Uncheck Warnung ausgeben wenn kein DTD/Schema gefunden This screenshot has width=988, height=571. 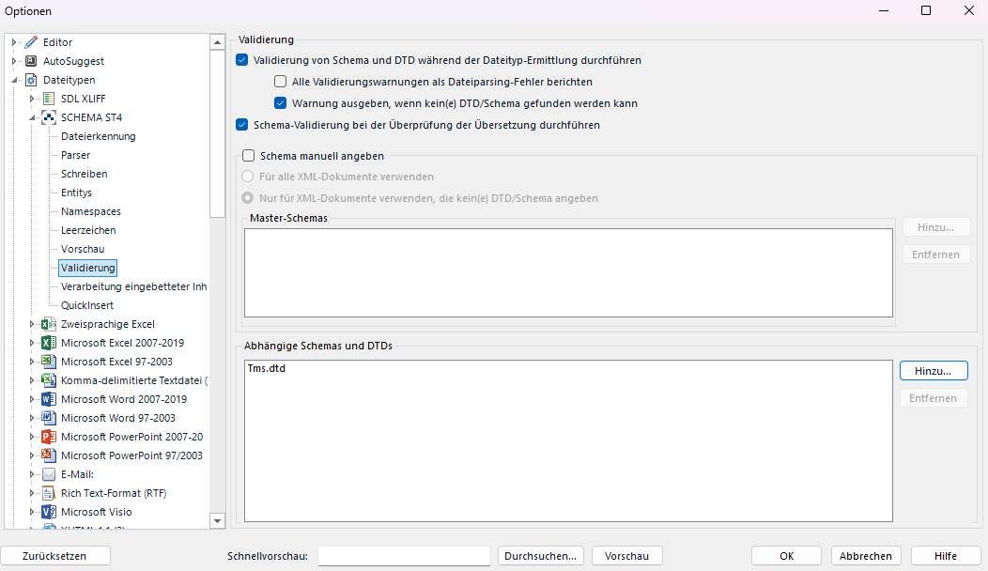(280, 102)
